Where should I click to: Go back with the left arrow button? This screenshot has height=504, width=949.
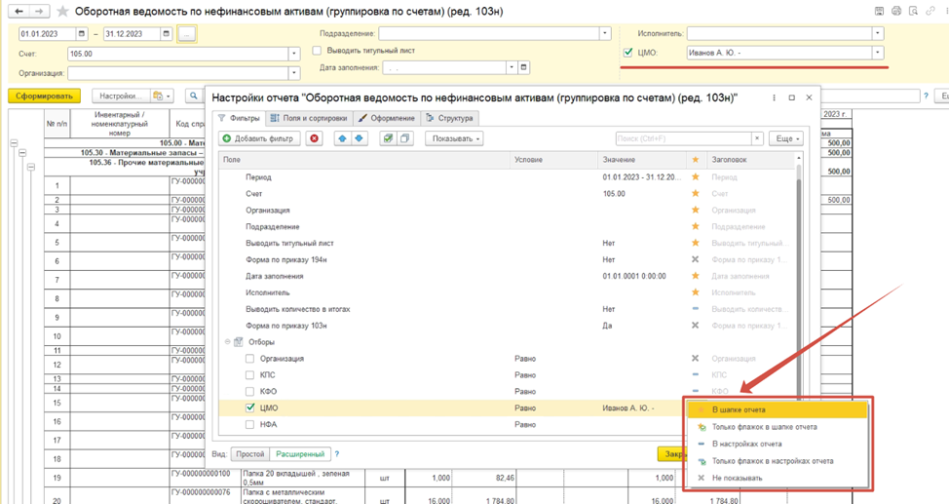tap(19, 12)
